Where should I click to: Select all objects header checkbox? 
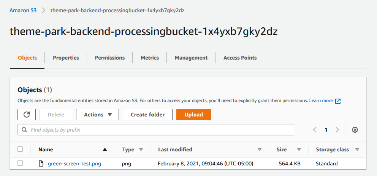20,149
